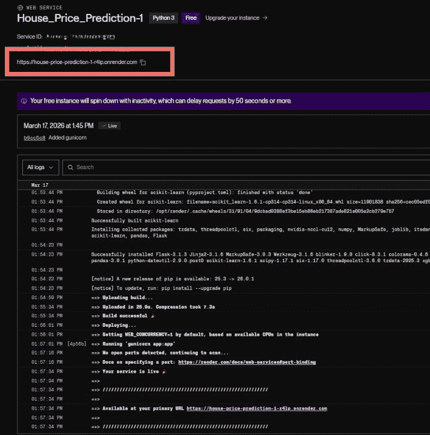Click the info icon in the purple banner
Screen dimensions: 430x435
click(24, 101)
